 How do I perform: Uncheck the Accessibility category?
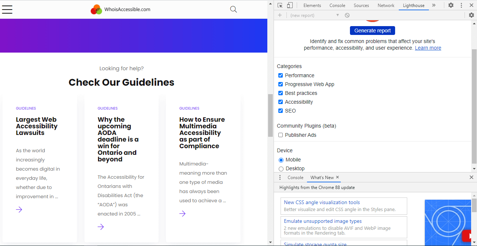pos(281,102)
